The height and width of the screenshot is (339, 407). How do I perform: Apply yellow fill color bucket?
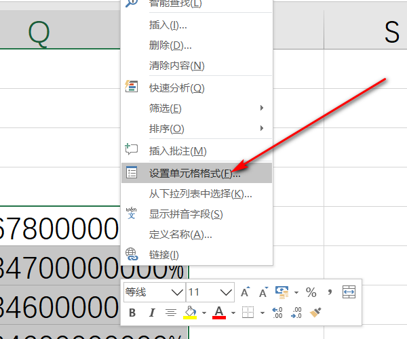coord(190,313)
